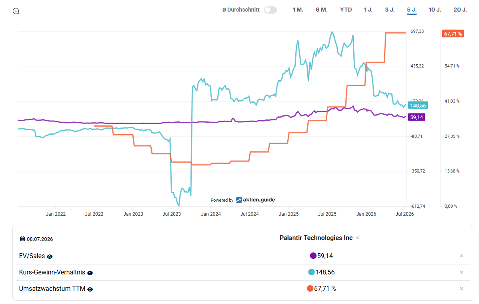Click the Jul 2025 axis label

click(x=327, y=214)
